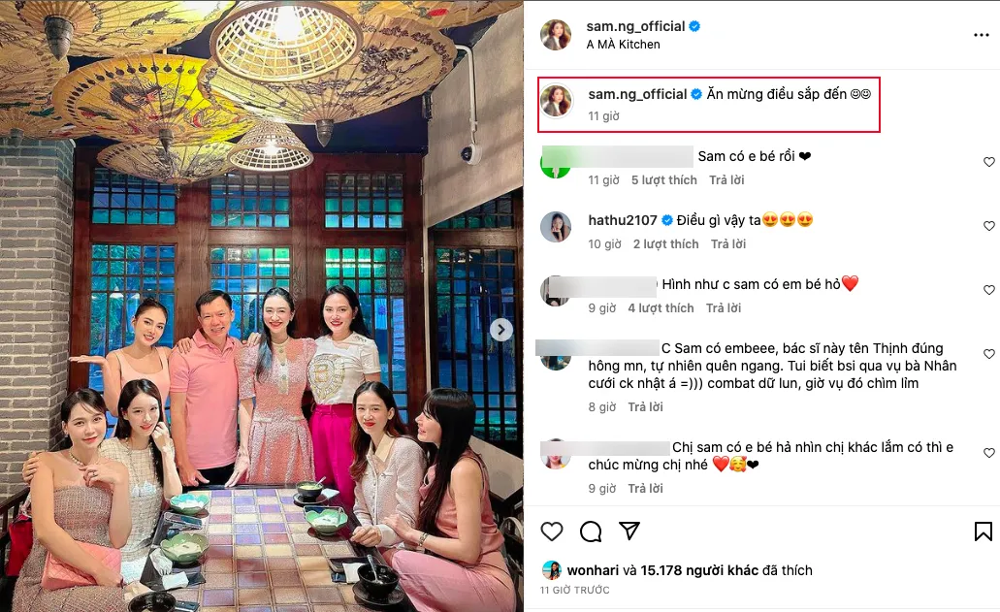Open the three-dot more options menu
Image resolution: width=1000 pixels, height=612 pixels.
click(x=981, y=35)
